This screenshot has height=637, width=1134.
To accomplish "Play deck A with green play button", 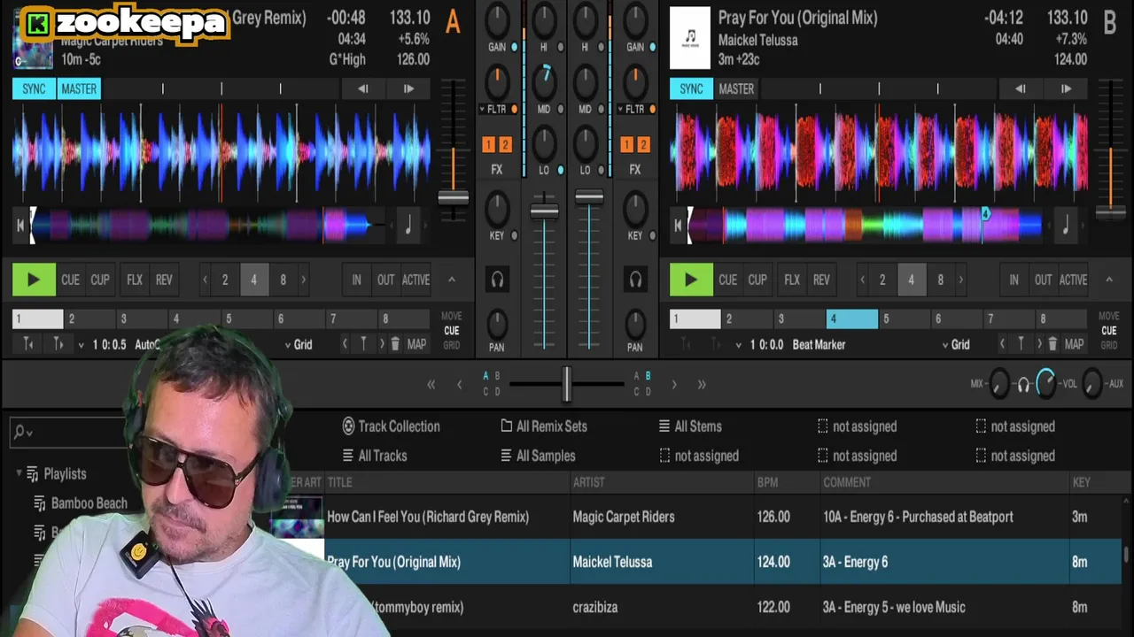I will [x=34, y=280].
